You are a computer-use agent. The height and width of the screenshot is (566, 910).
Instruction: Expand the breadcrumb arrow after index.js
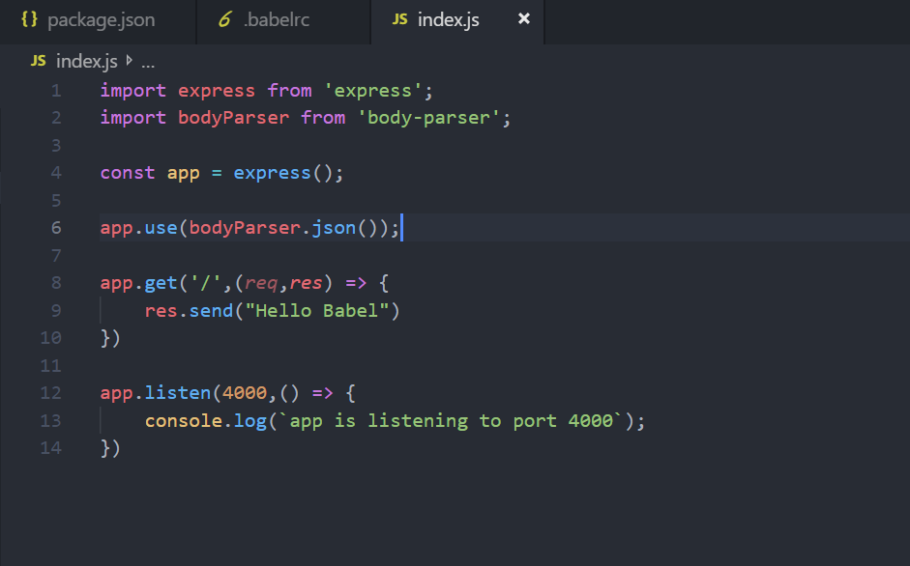130,62
